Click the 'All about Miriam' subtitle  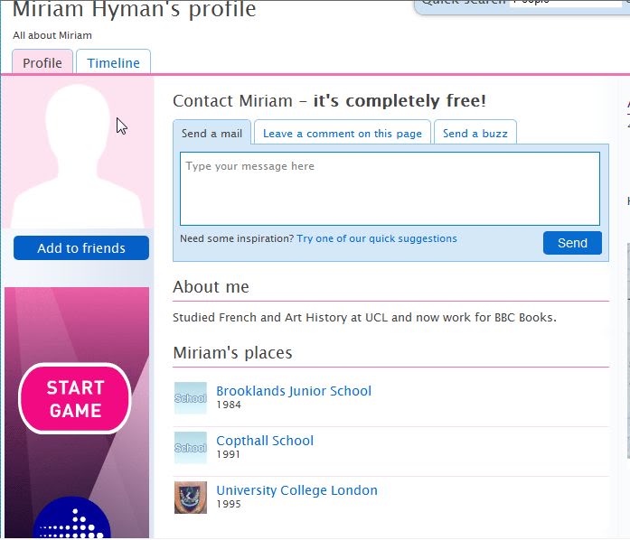pyautogui.click(x=52, y=35)
